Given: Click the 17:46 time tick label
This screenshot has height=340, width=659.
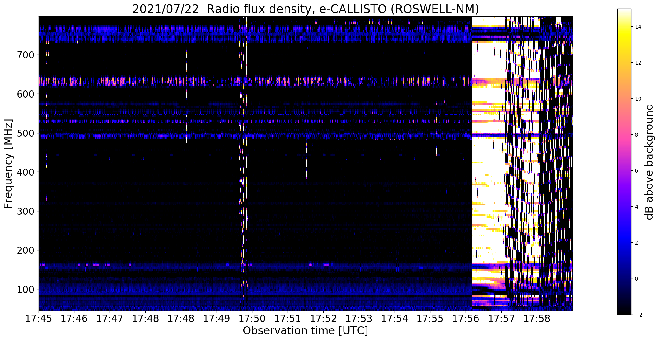Looking at the screenshot, I should (74, 318).
